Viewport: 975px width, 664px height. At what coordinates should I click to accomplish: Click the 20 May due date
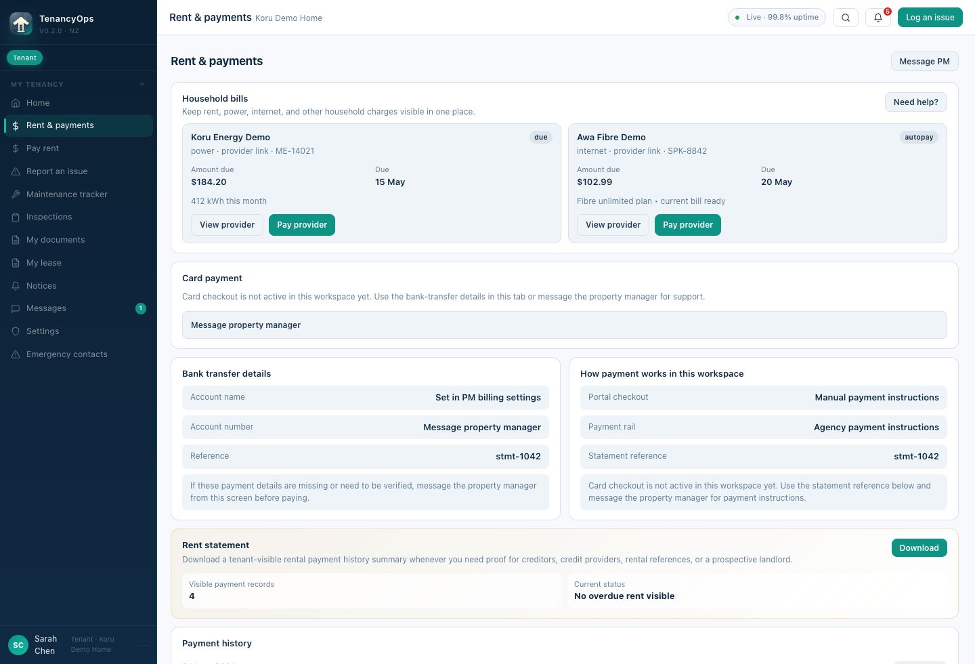click(x=777, y=182)
